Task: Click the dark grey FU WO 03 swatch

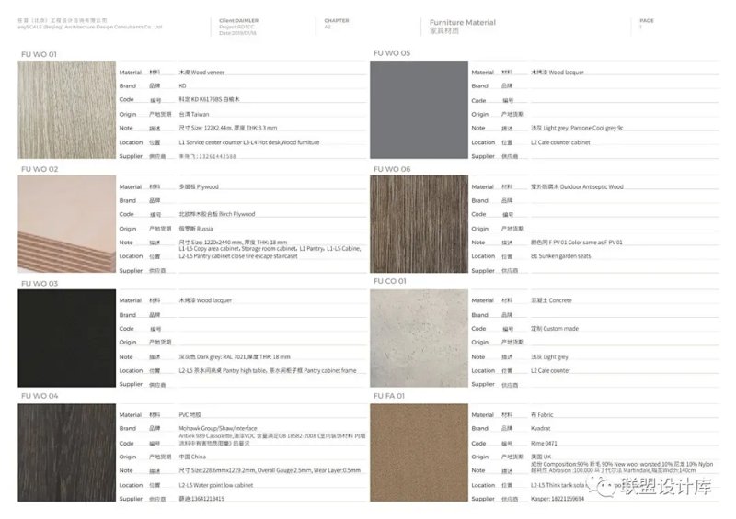Action: pyautogui.click(x=67, y=339)
